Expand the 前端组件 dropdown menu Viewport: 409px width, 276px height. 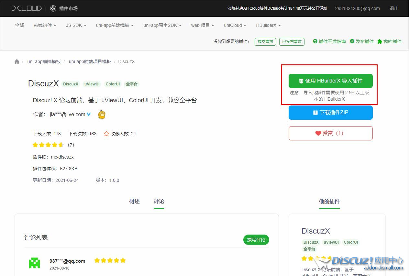click(45, 25)
